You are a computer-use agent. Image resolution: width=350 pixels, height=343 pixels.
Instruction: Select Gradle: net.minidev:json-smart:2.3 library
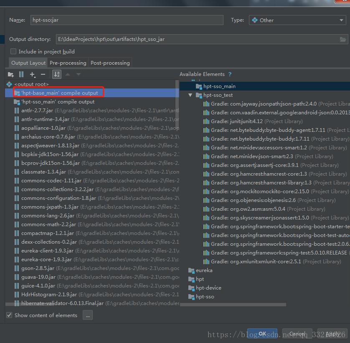coord(265,156)
